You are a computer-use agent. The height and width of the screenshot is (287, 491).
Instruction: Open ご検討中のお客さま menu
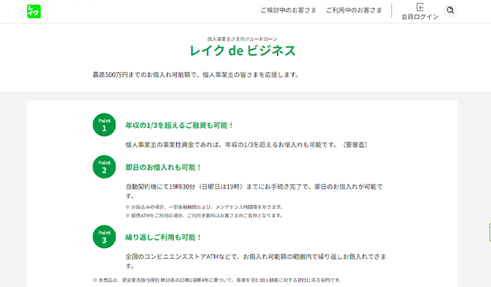[288, 10]
